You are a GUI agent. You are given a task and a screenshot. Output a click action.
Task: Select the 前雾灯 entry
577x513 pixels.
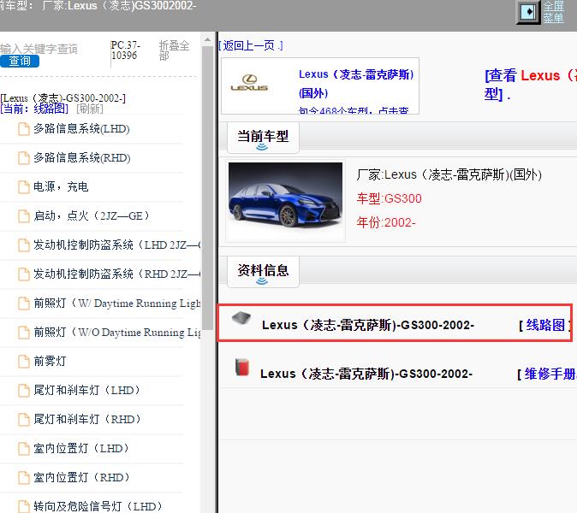pos(50,361)
